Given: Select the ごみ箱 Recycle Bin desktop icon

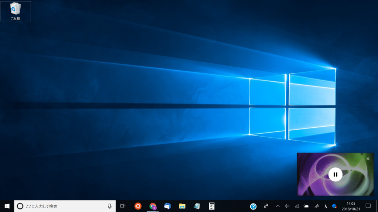Looking at the screenshot, I should pyautogui.click(x=16, y=11).
